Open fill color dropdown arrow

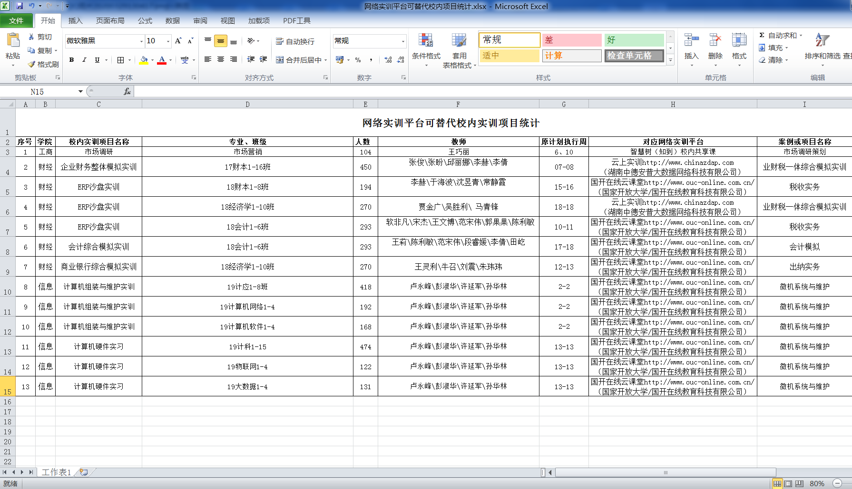click(153, 60)
